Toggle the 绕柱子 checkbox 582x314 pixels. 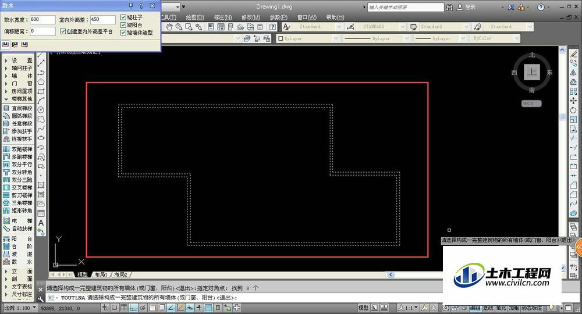click(123, 17)
